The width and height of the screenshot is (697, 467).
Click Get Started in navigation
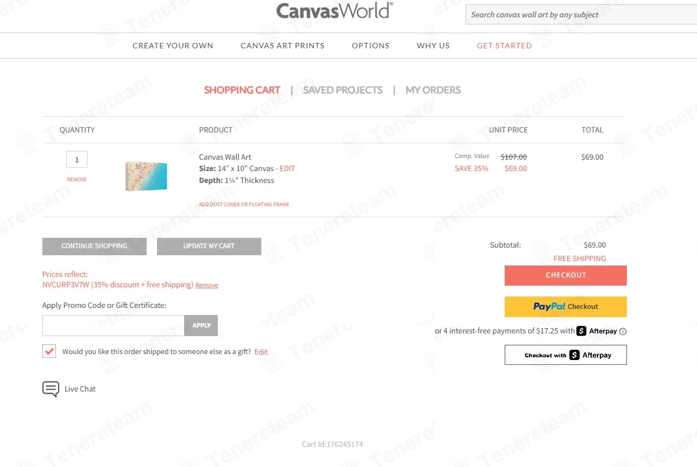click(504, 46)
